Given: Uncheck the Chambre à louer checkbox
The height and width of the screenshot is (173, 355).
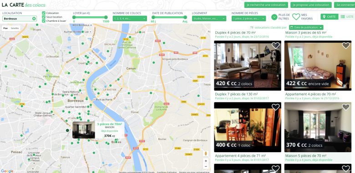Looking at the screenshot, I should pyautogui.click(x=44, y=21).
